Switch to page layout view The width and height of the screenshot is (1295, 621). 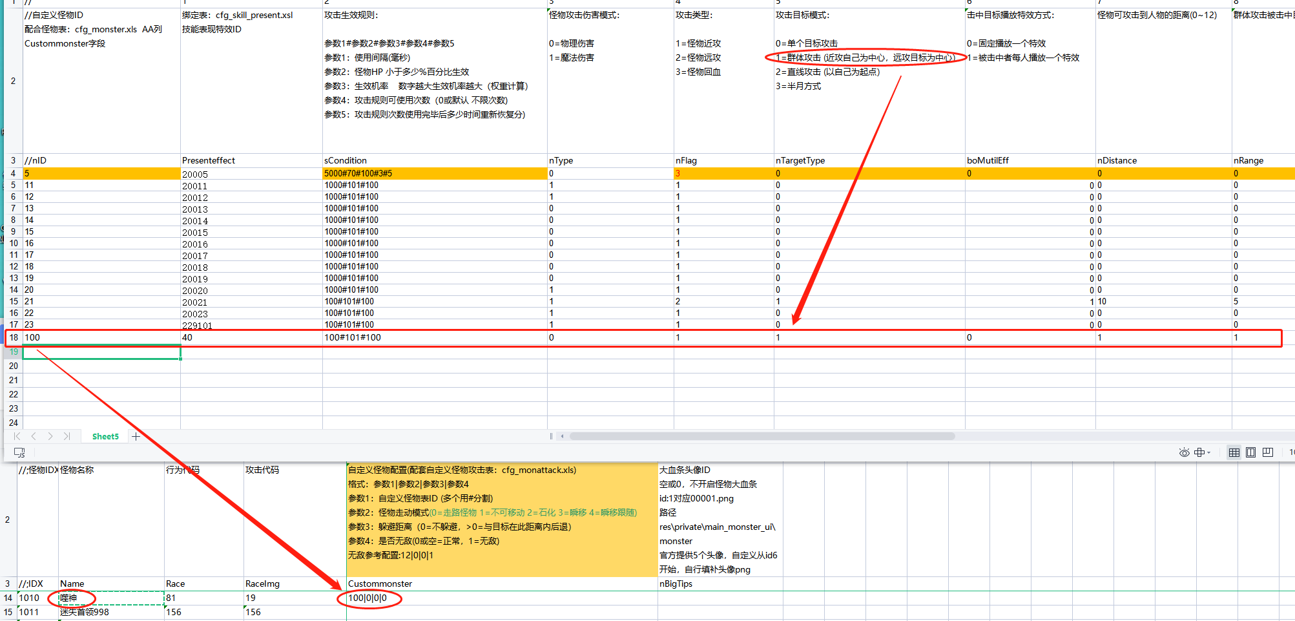1251,452
